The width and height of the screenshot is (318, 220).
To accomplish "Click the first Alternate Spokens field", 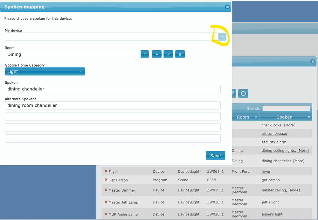I will (113, 105).
